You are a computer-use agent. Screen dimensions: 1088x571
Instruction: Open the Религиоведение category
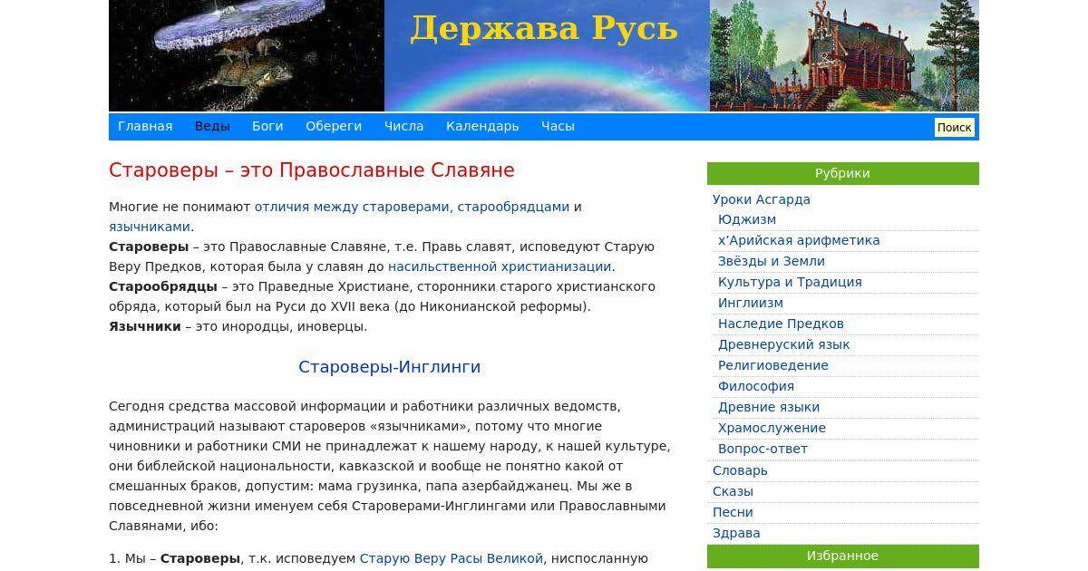tap(773, 365)
